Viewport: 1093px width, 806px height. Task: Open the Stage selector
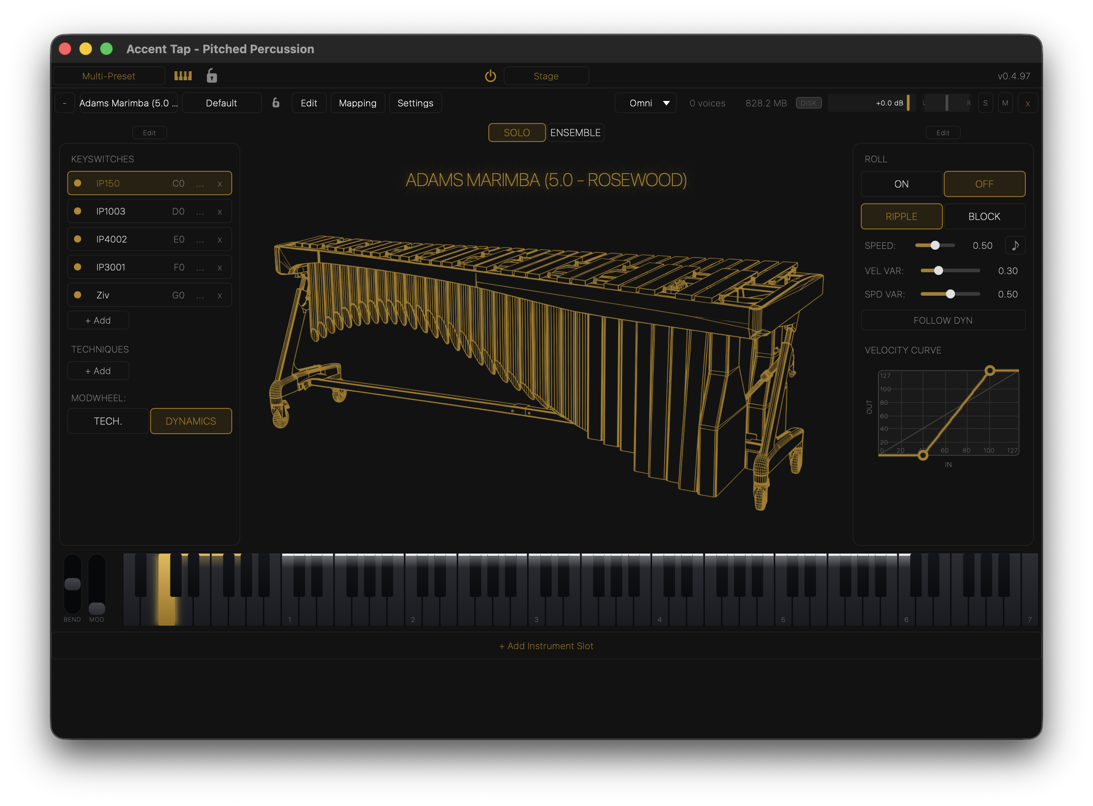[x=546, y=76]
